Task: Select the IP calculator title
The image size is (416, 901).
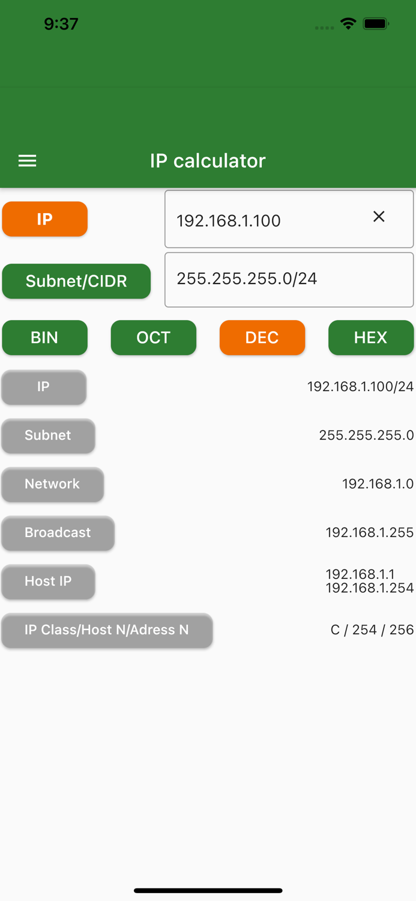Action: click(x=208, y=161)
